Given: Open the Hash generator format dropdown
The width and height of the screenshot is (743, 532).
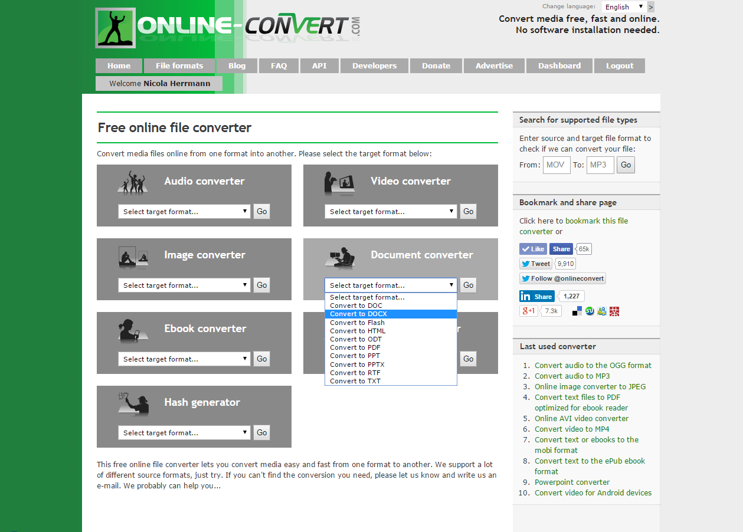Looking at the screenshot, I should tap(185, 432).
